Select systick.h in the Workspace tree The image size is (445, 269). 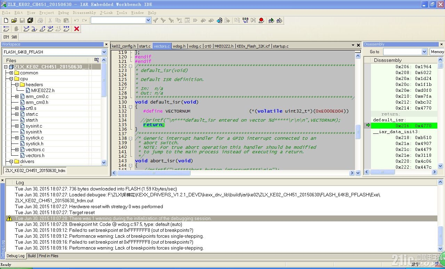[34, 144]
